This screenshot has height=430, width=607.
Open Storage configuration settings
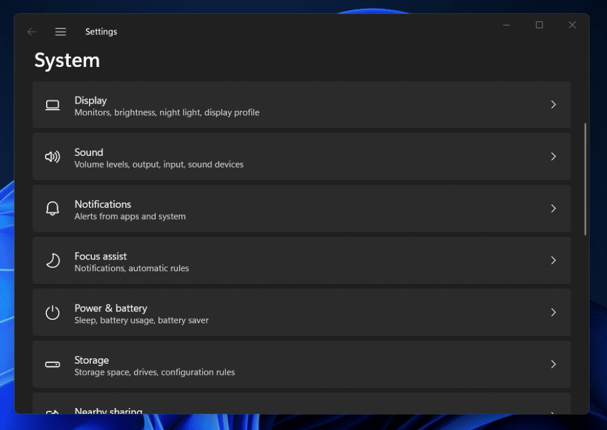(302, 364)
